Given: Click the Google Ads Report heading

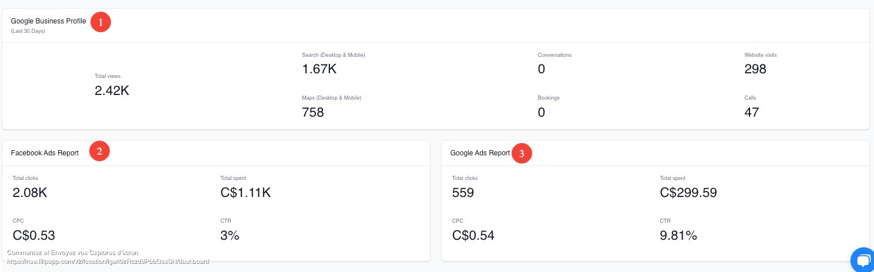Looking at the screenshot, I should [x=480, y=153].
